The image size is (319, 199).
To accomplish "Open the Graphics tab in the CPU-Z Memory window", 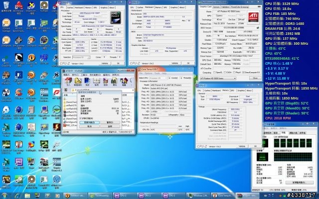I will click(x=241, y=91).
